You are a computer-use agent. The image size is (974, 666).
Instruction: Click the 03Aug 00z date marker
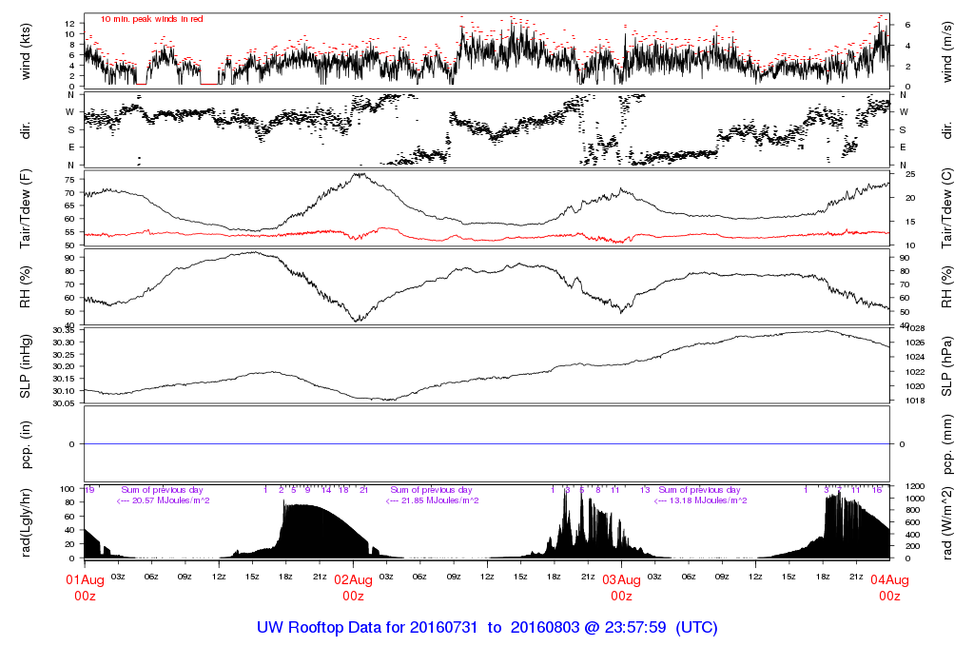621,587
